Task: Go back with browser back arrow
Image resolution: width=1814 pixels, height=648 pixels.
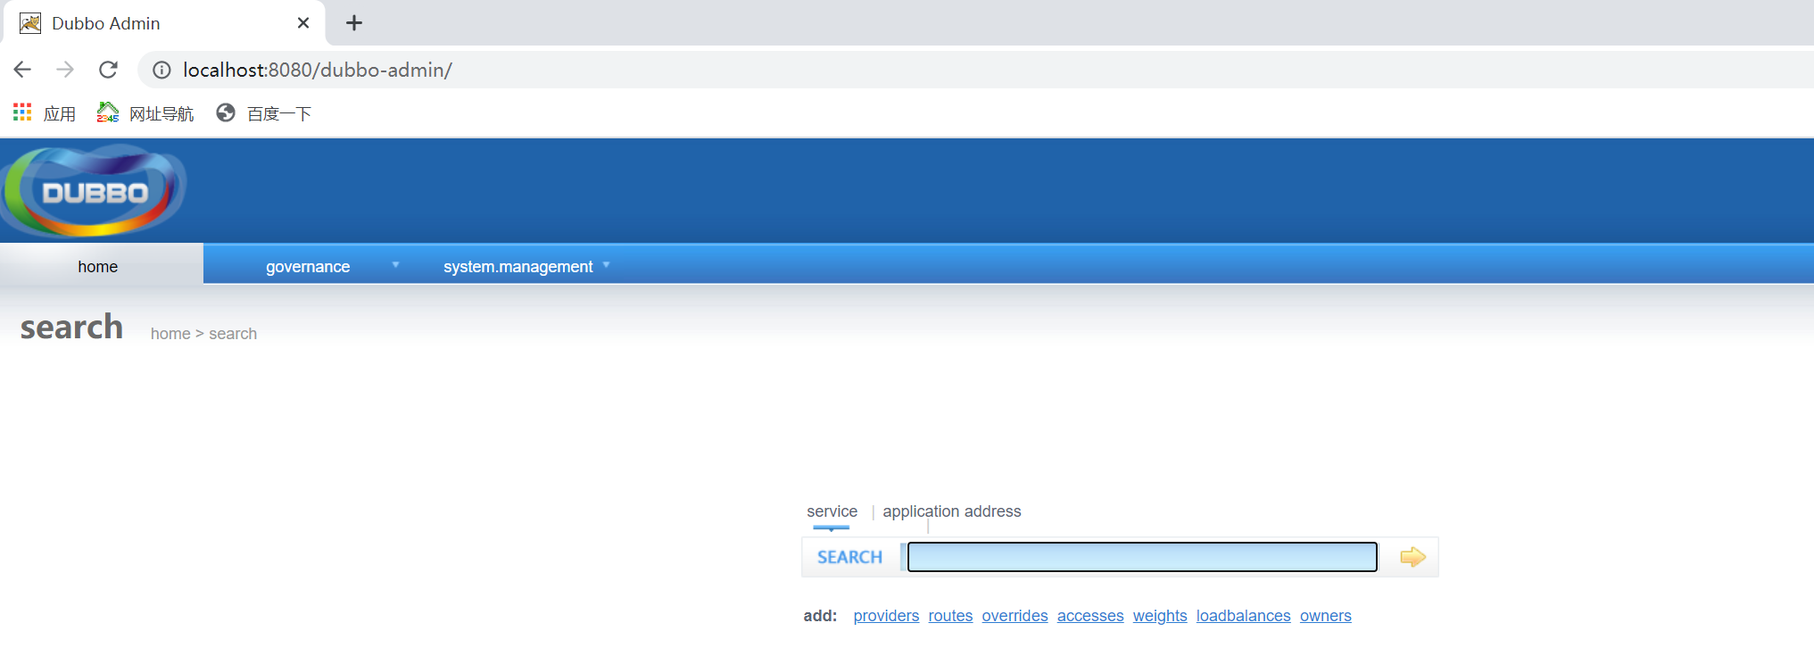Action: click(x=22, y=70)
